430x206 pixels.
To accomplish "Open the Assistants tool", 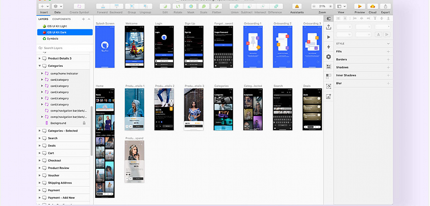I will point(297,6).
